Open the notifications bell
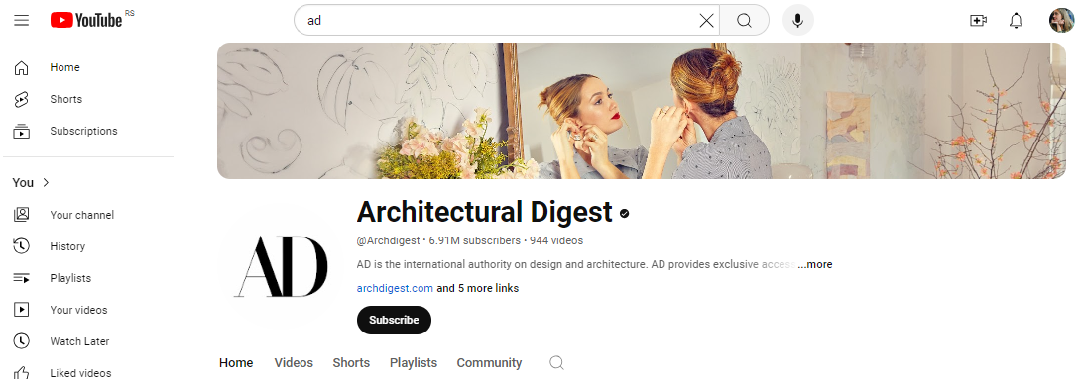The height and width of the screenshot is (379, 1082). (1016, 21)
